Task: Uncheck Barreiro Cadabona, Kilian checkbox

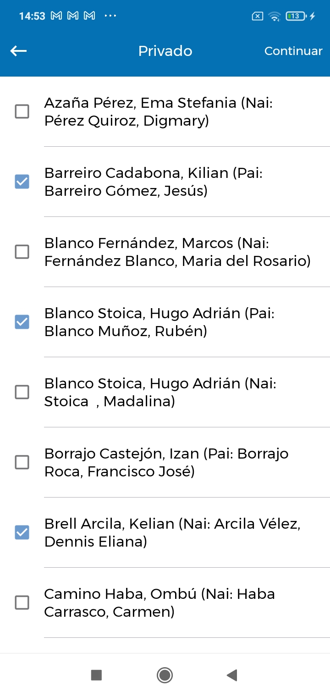Action: (22, 182)
